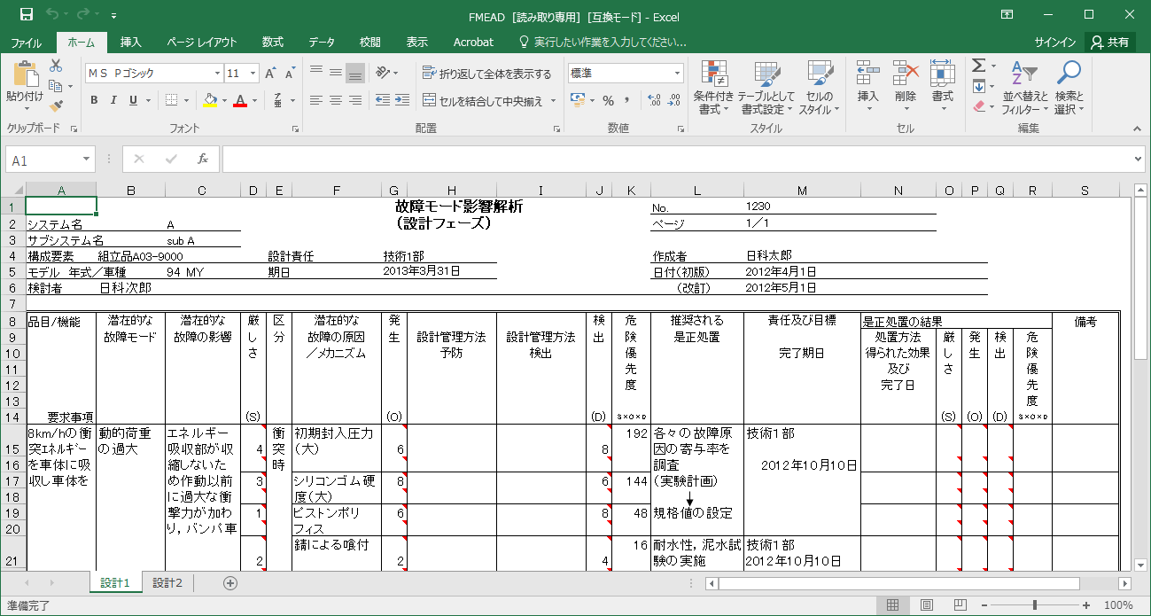
Task: Click the decrease indent icon
Action: [x=382, y=101]
